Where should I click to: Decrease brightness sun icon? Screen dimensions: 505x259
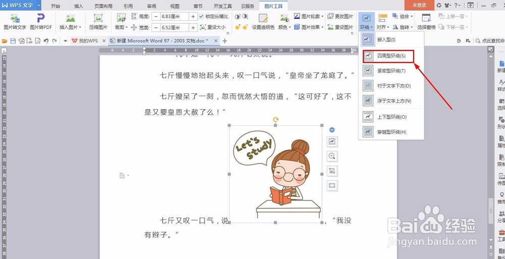tap(245, 27)
